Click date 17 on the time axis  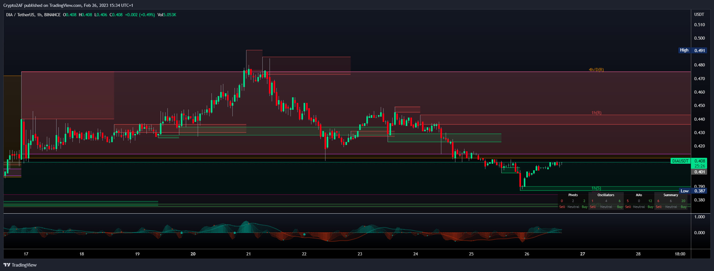tap(26, 254)
